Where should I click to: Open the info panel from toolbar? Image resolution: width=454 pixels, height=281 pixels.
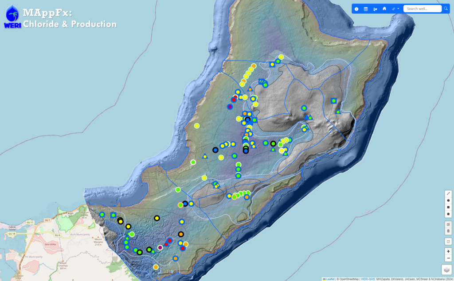coord(356,9)
